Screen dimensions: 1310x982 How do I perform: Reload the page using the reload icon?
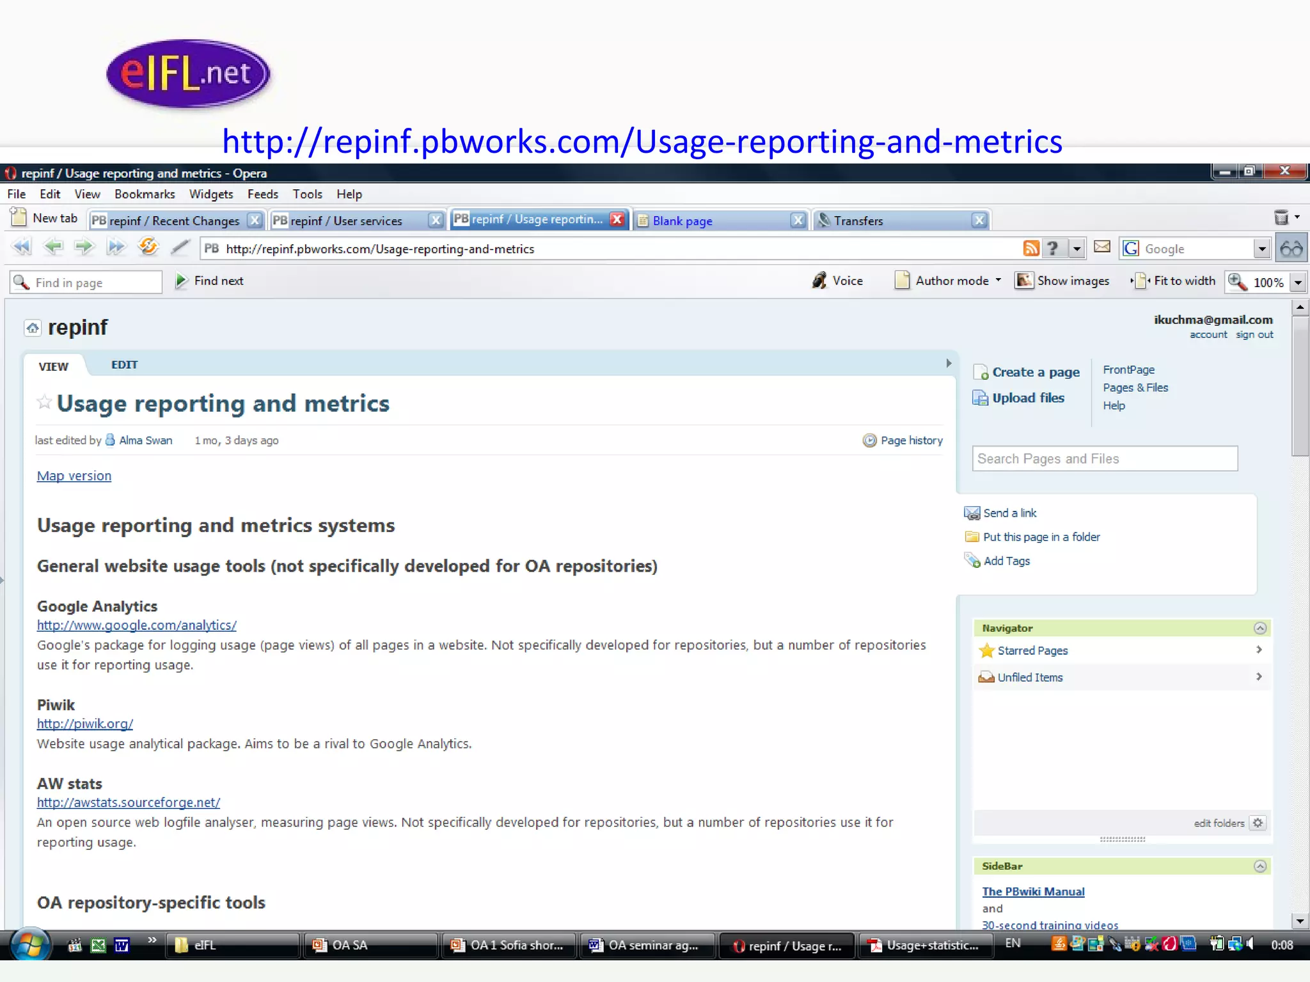click(x=148, y=247)
